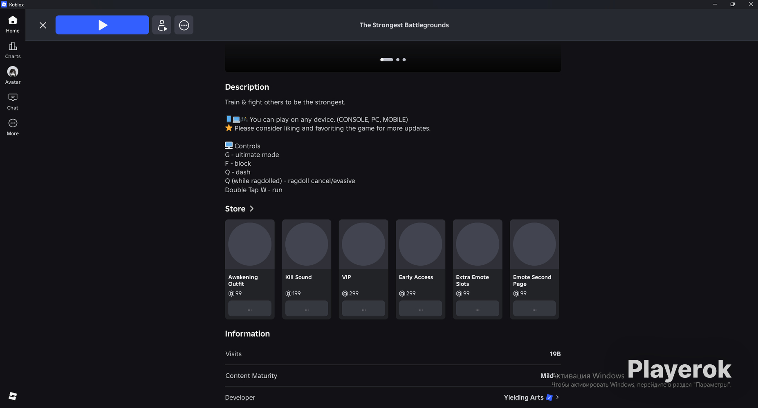Select the Kill Sound pass thumbnail

click(307, 244)
